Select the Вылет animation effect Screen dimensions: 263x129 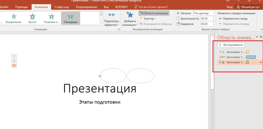point(33,18)
